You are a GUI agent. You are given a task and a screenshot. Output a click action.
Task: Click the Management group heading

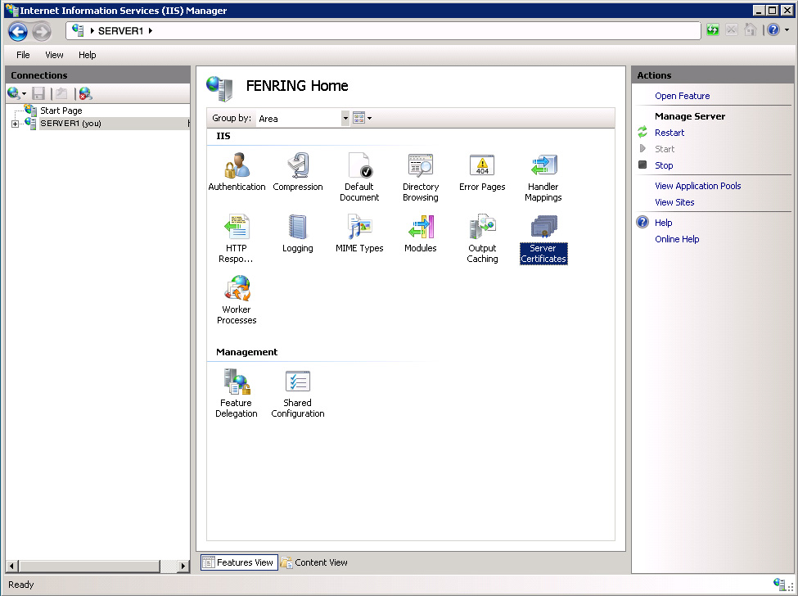point(246,352)
